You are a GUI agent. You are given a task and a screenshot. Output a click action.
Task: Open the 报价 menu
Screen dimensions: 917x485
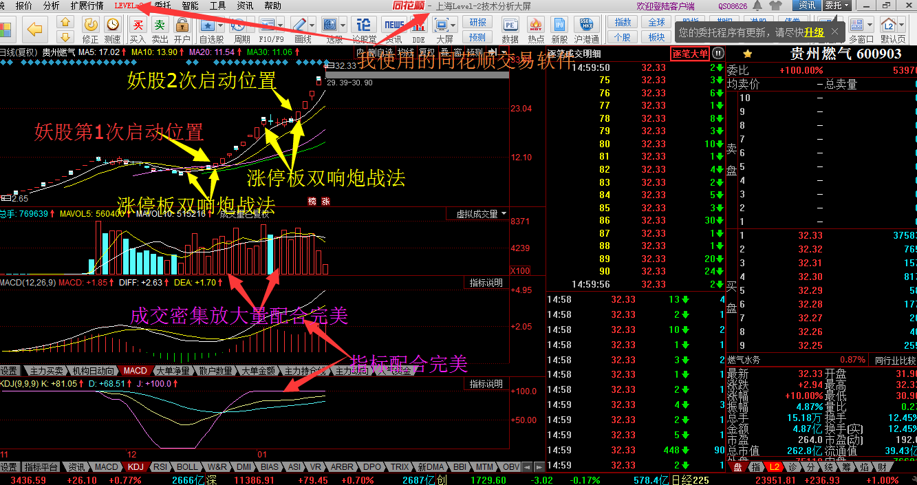[23, 6]
